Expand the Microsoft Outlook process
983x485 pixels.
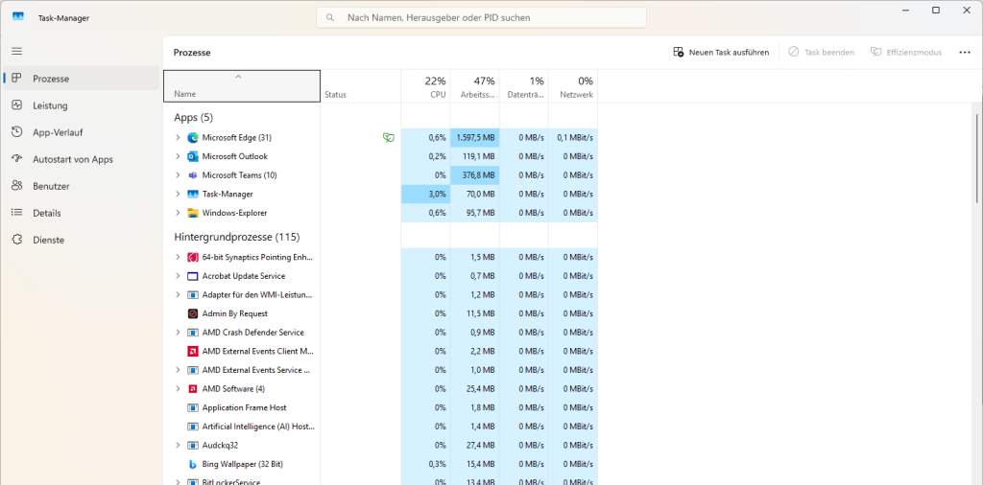pyautogui.click(x=178, y=156)
